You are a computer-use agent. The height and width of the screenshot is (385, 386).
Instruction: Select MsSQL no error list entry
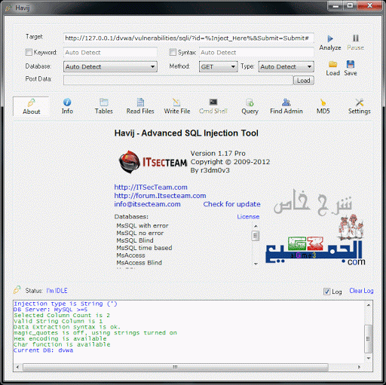[139, 233]
